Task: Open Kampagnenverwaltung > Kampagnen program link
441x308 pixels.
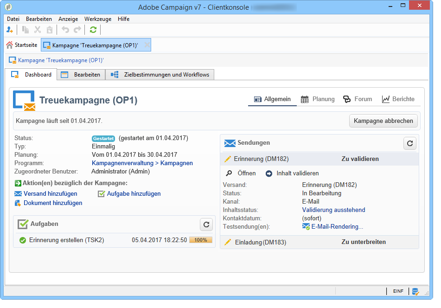Action: 142,163
